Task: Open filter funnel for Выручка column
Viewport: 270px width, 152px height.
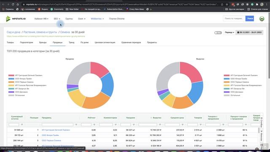Action: pos(160,125)
